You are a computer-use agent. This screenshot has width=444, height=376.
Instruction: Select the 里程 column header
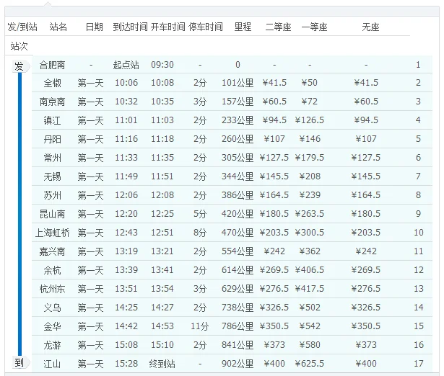click(x=243, y=27)
